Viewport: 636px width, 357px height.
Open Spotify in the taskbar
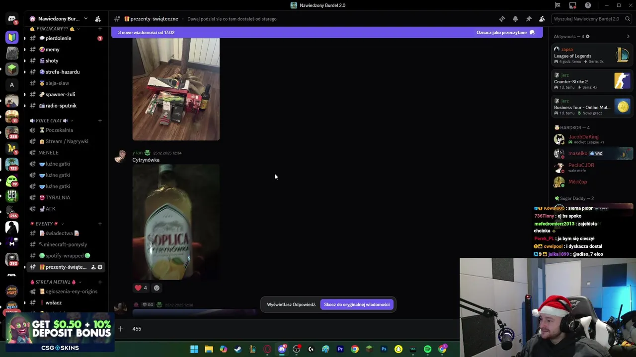pos(427,349)
